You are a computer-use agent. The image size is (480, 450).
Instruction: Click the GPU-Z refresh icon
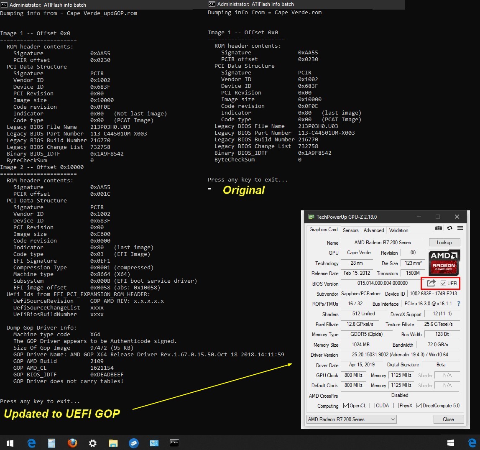pos(449,228)
